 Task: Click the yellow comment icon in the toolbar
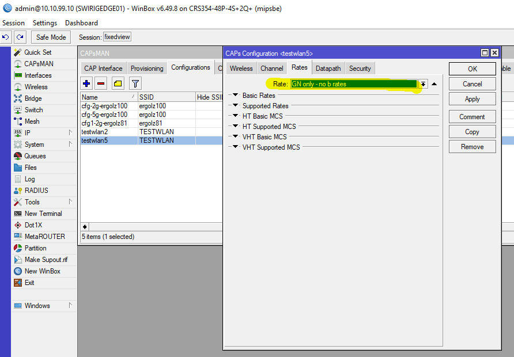tap(118, 83)
